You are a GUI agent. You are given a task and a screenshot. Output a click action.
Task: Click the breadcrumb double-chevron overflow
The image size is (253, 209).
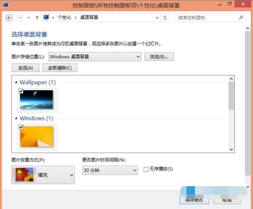coord(53,18)
